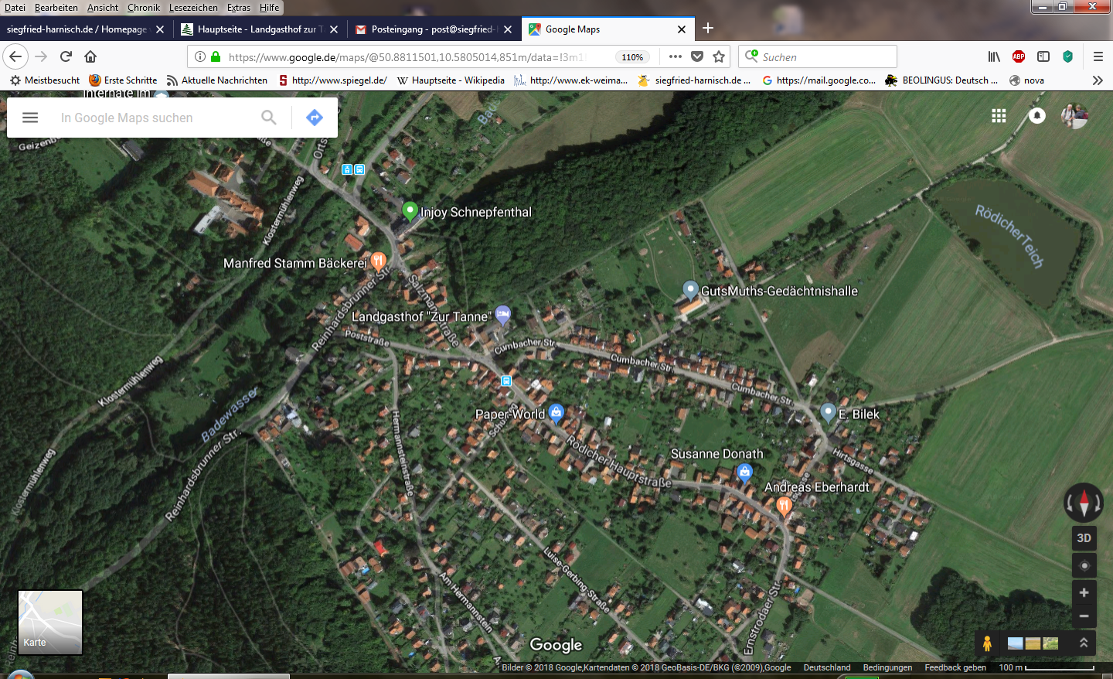This screenshot has height=679, width=1113.
Task: Show site information for google.de
Action: tap(200, 56)
